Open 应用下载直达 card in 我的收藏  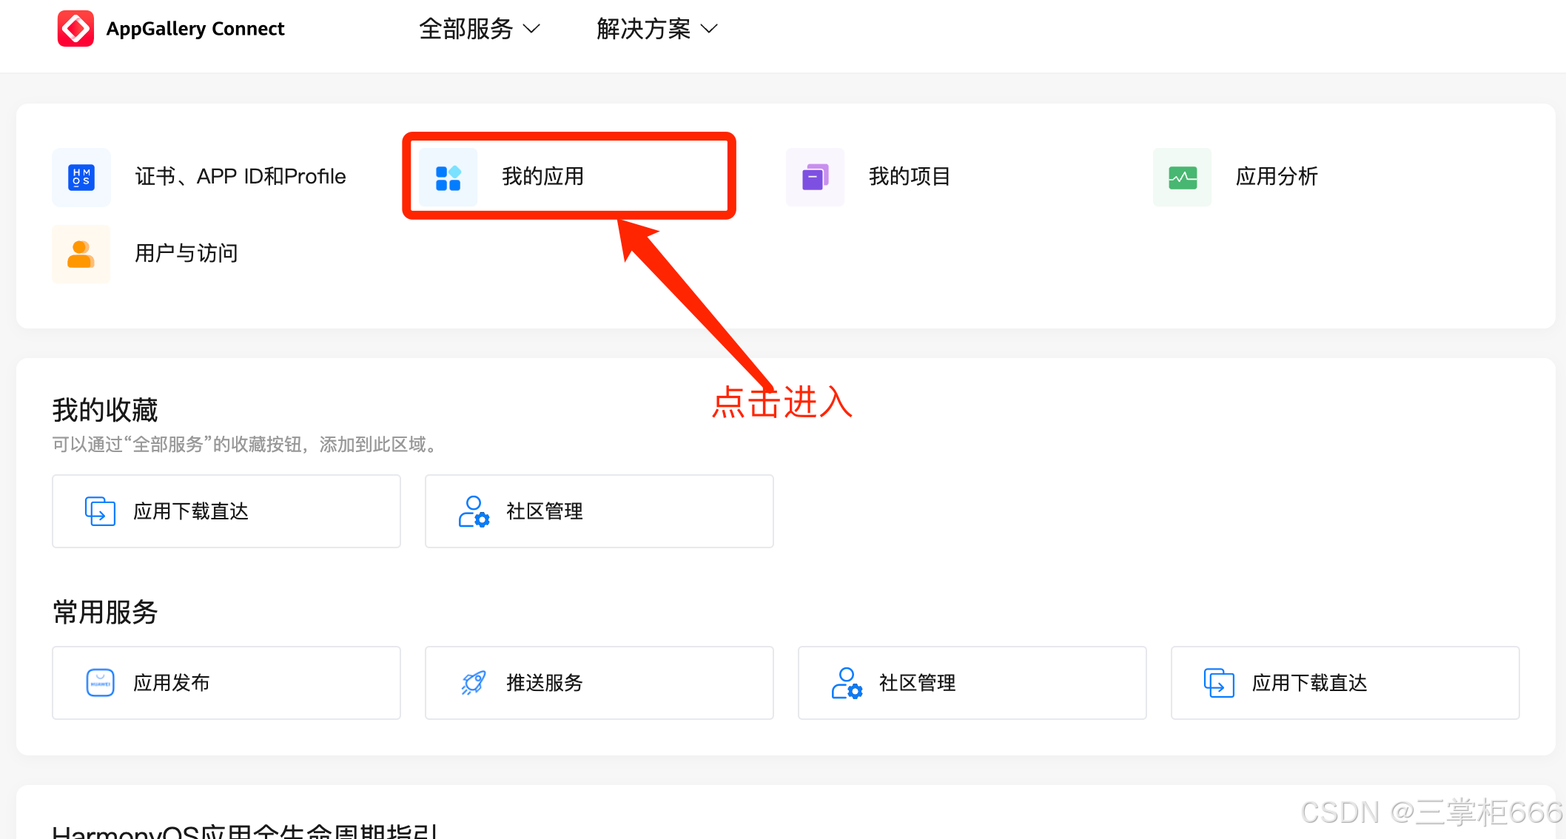[226, 511]
